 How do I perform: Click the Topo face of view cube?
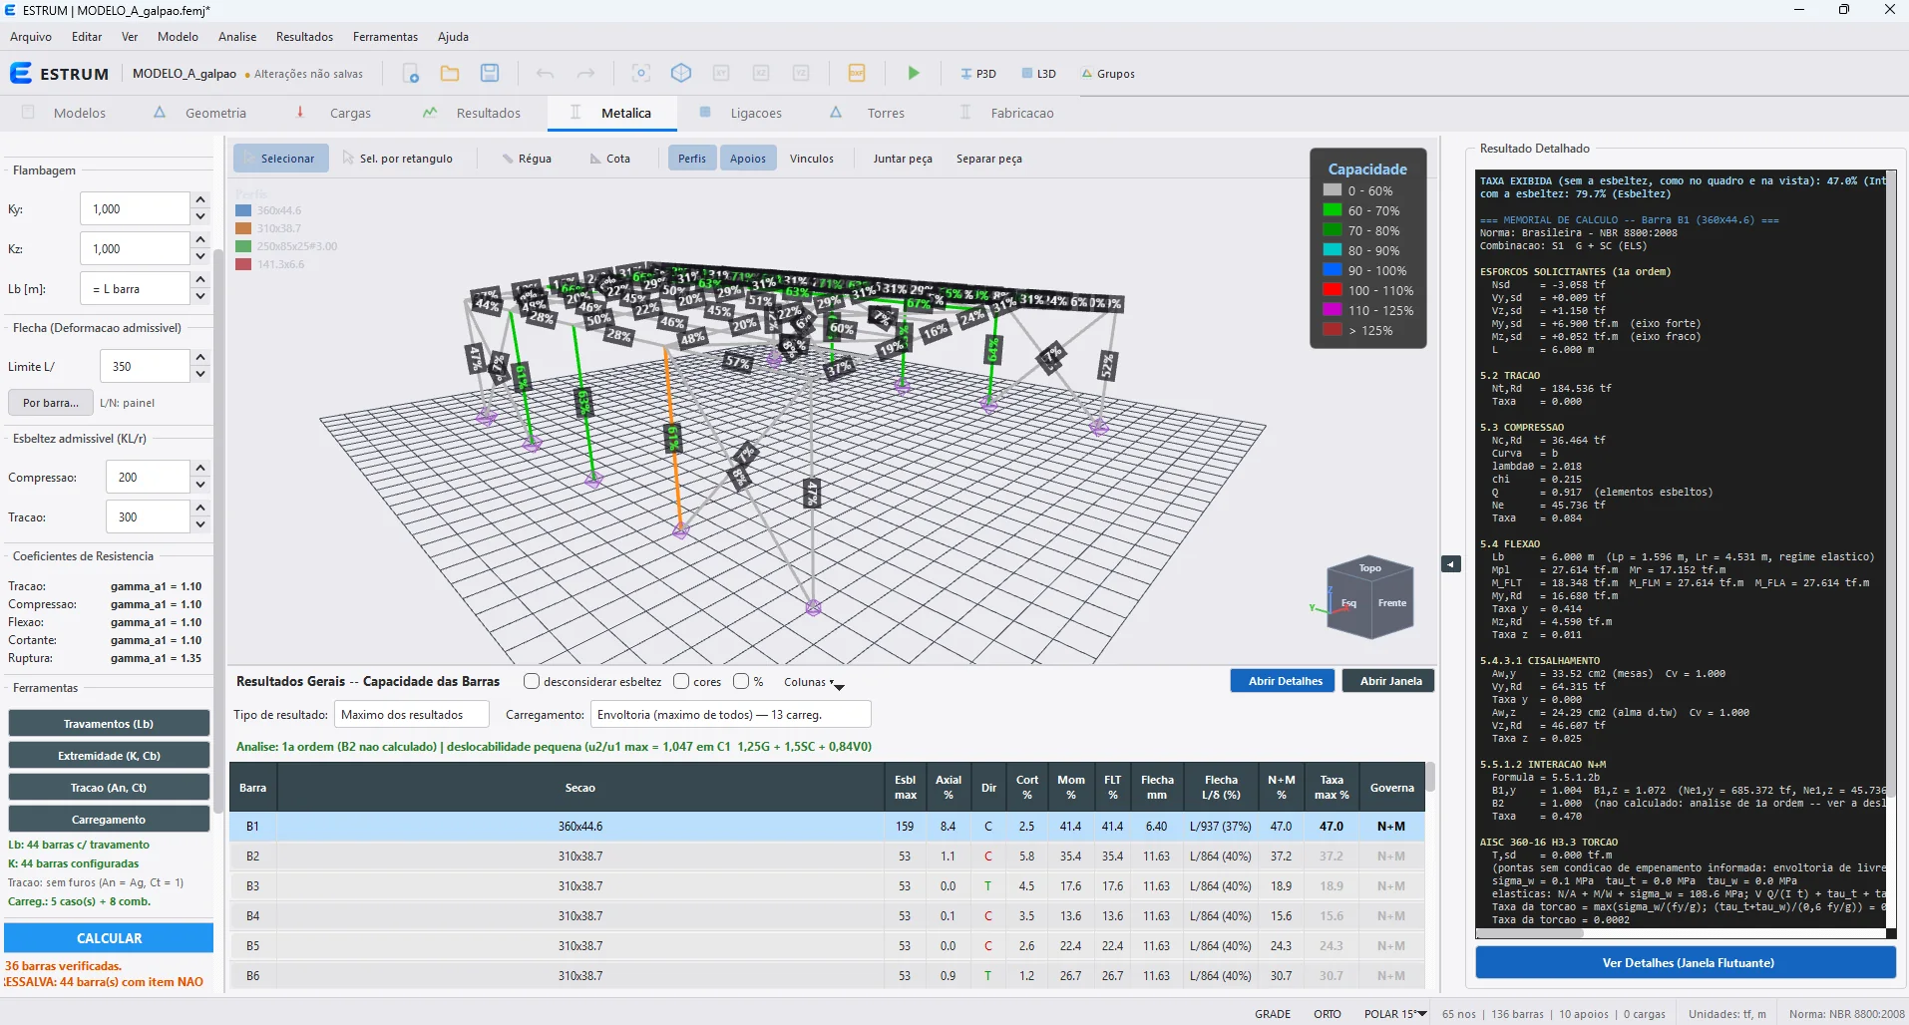(1369, 568)
